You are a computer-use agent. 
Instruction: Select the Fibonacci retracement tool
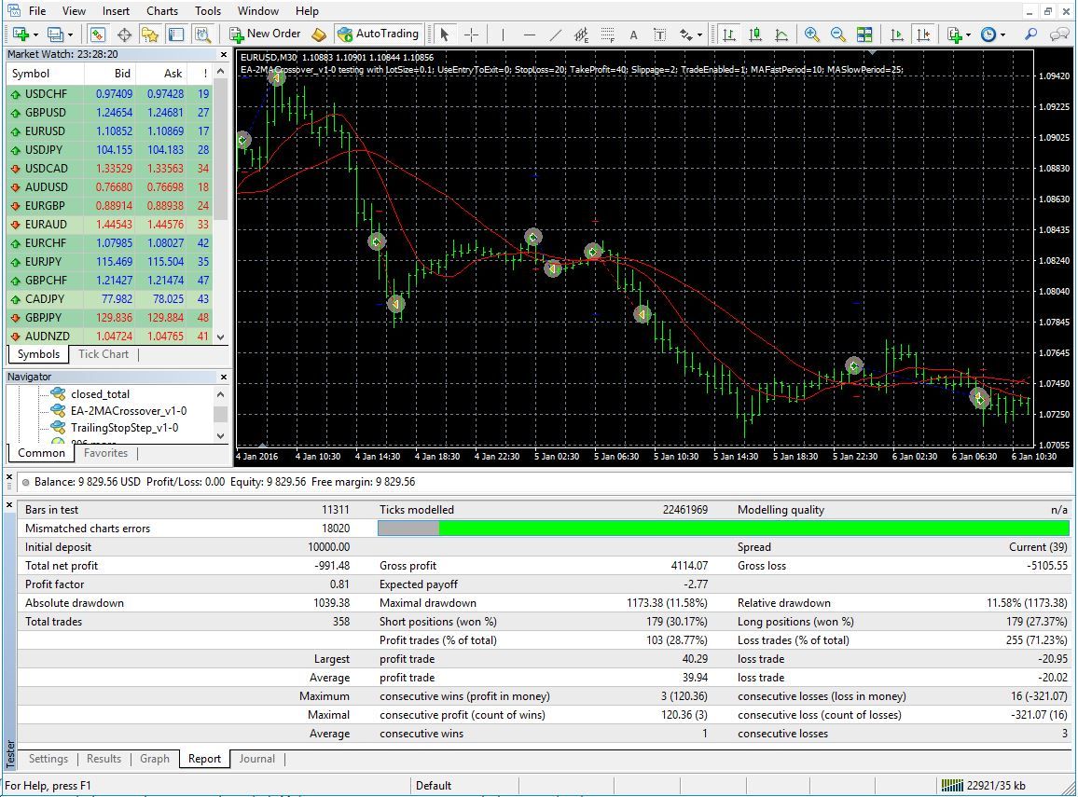(x=607, y=34)
